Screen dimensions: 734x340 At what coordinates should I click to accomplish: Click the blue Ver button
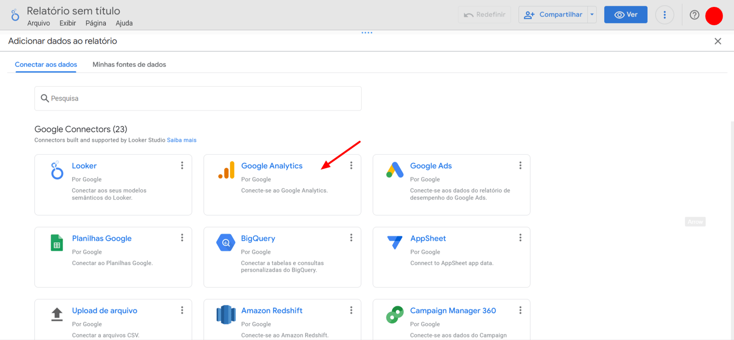(x=626, y=15)
